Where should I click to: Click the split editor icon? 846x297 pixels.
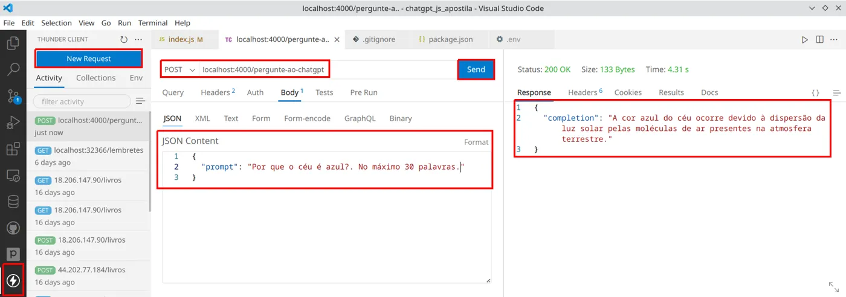pyautogui.click(x=819, y=39)
